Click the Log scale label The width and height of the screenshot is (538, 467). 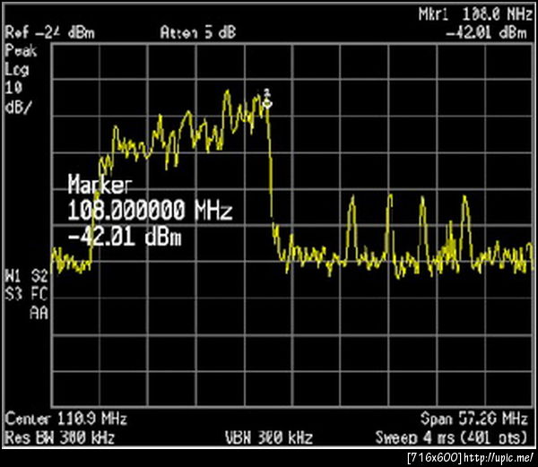coord(17,70)
